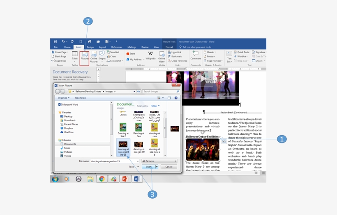Open Chrome from the taskbar
Viewport: 337px width, 215px height.
(102, 179)
